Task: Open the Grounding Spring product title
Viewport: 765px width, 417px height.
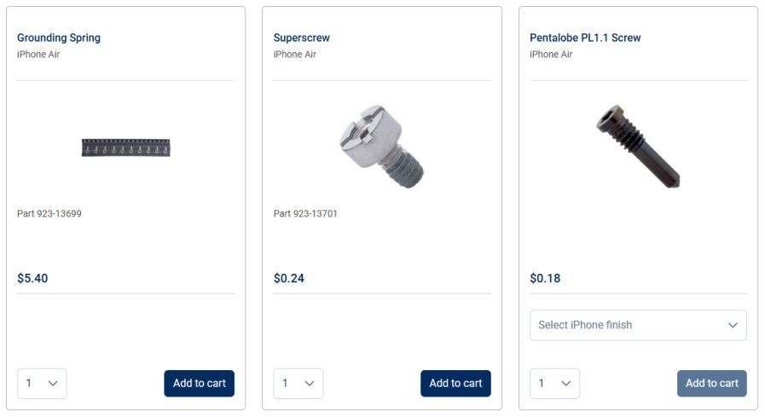Action: pos(59,38)
